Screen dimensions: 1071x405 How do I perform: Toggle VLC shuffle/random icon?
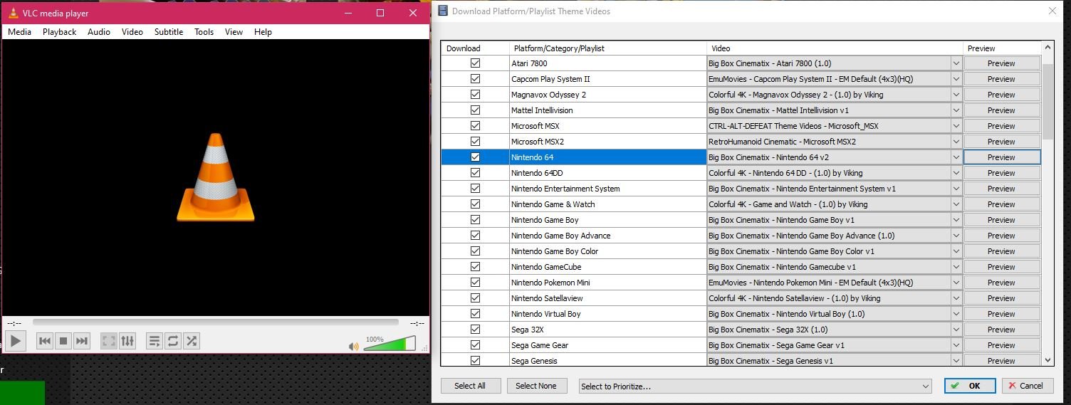click(192, 341)
